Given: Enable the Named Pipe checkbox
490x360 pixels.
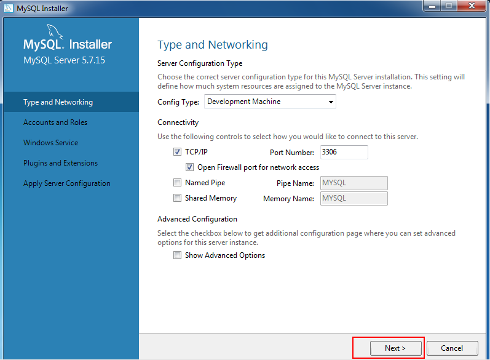Looking at the screenshot, I should [177, 183].
